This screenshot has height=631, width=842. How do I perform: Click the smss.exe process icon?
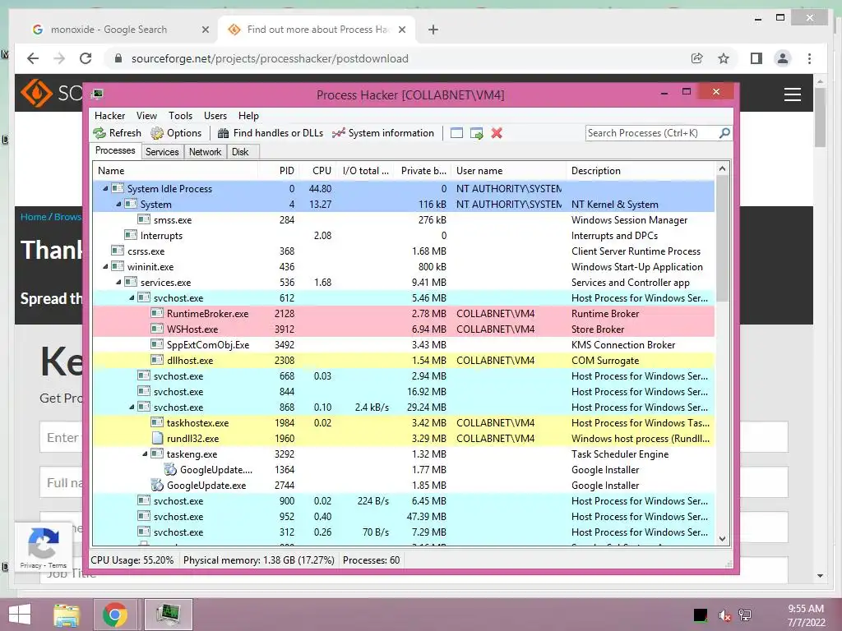(x=143, y=219)
